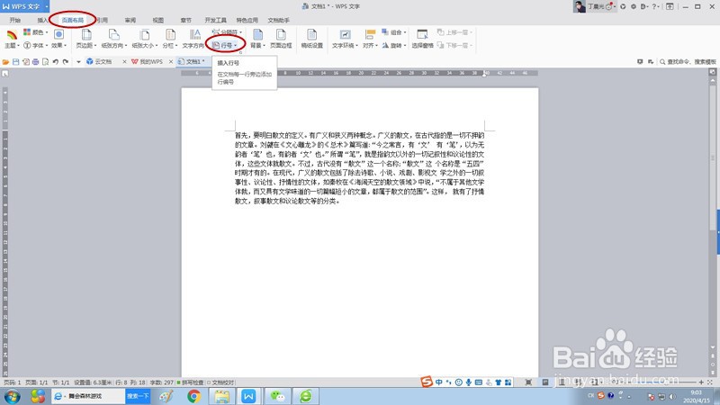
Task: Toggle 文档校对 in status bar
Action: (x=220, y=382)
